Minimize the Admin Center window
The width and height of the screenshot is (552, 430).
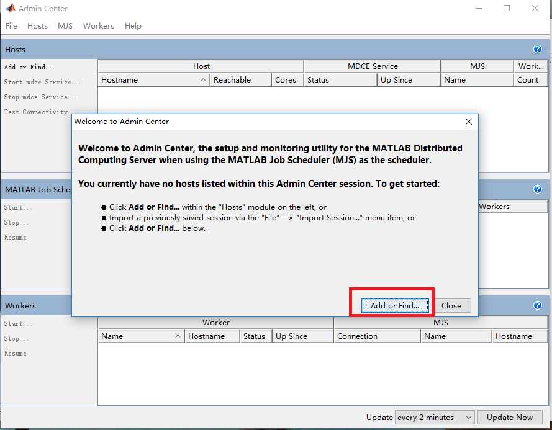point(479,8)
